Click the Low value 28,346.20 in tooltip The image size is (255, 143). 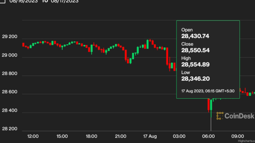(196, 79)
